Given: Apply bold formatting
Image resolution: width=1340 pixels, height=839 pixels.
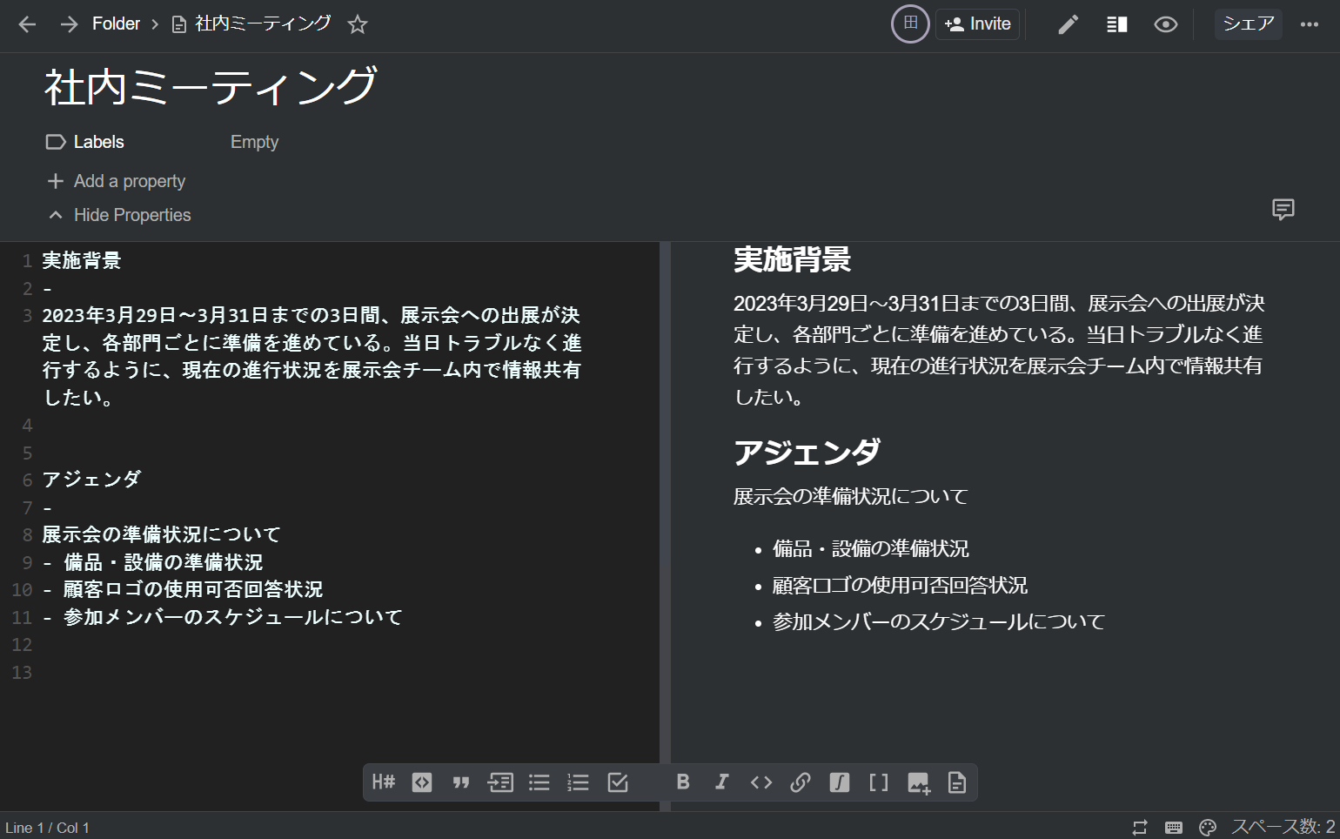Looking at the screenshot, I should pyautogui.click(x=683, y=782).
